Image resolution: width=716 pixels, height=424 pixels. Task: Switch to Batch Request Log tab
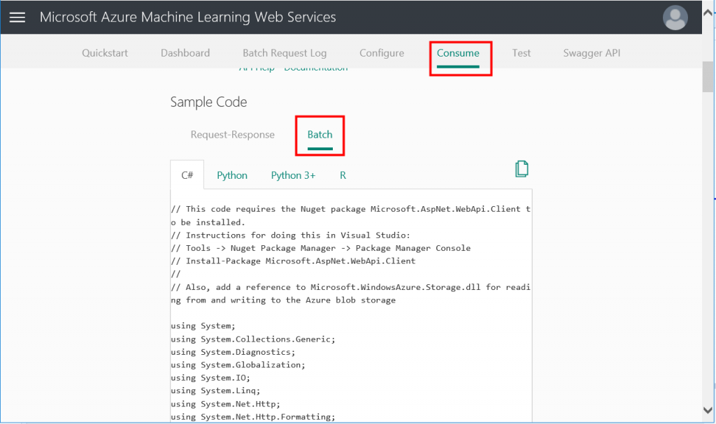(285, 53)
